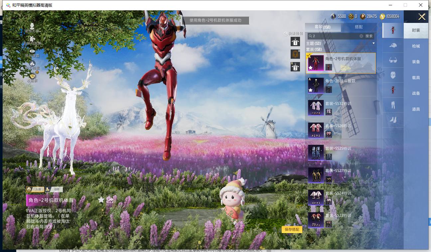Open the 装备 equipment menu
431x252 pixels.
coord(416,62)
